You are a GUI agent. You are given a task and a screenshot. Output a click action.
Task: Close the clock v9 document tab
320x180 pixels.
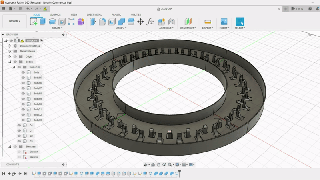[279, 9]
